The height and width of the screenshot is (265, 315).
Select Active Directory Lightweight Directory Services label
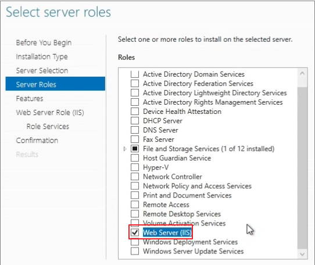(x=215, y=93)
